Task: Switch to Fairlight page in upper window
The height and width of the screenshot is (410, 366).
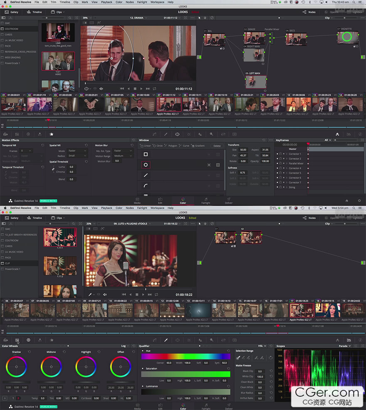Action: pyautogui.click(x=205, y=200)
